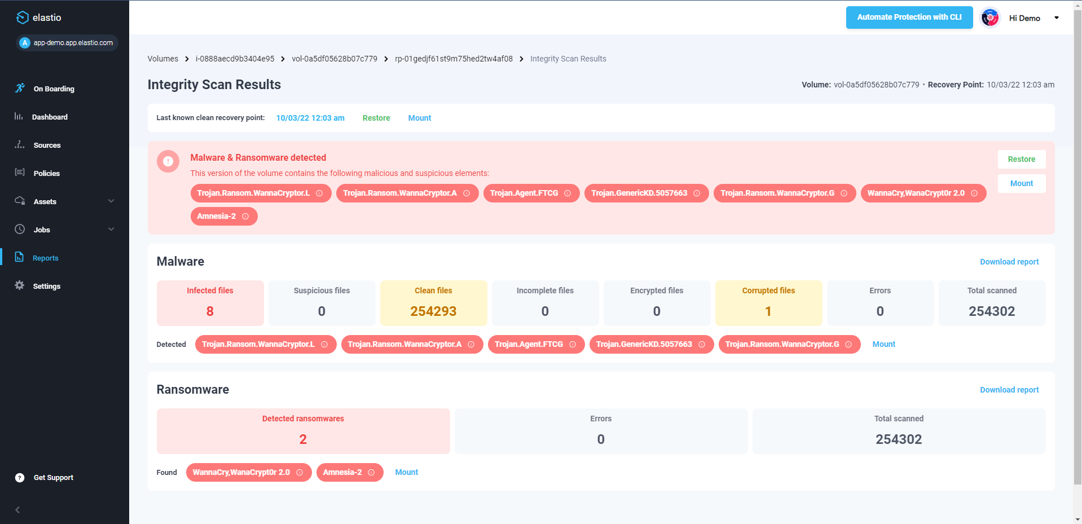The image size is (1082, 524).
Task: Navigate to Volumes via the breadcrumb
Action: (x=162, y=59)
